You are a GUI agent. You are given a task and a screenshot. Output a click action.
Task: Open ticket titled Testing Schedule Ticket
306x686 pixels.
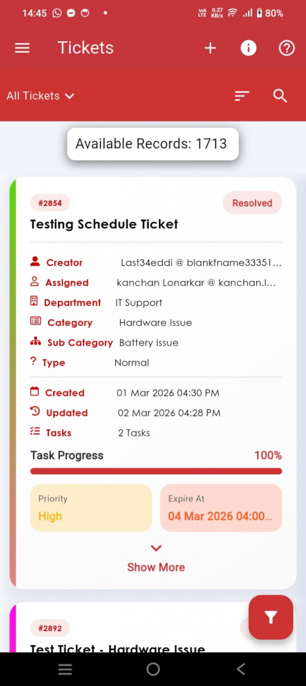coord(104,224)
